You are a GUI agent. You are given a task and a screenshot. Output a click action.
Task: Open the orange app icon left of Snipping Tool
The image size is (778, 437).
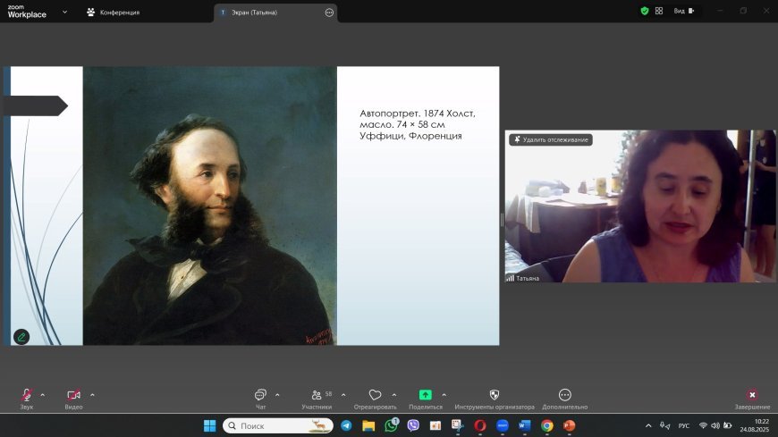[x=436, y=425]
